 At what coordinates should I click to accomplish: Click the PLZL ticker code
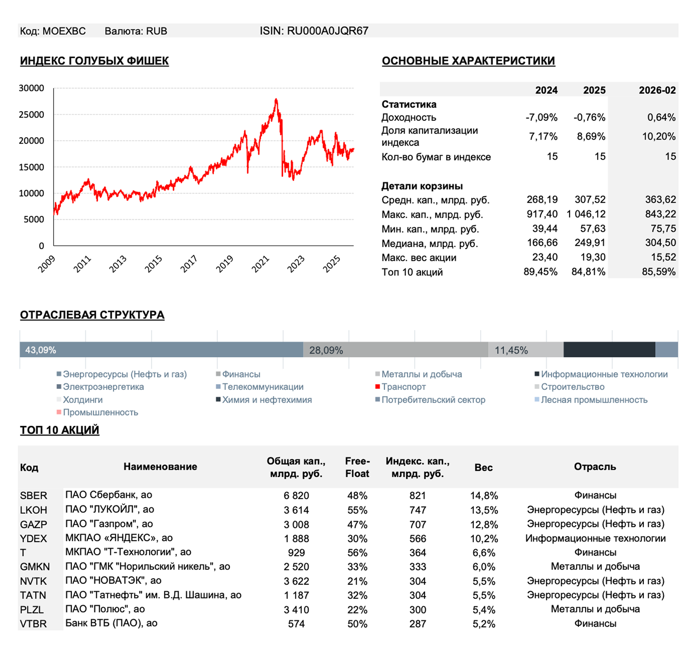pyautogui.click(x=32, y=610)
